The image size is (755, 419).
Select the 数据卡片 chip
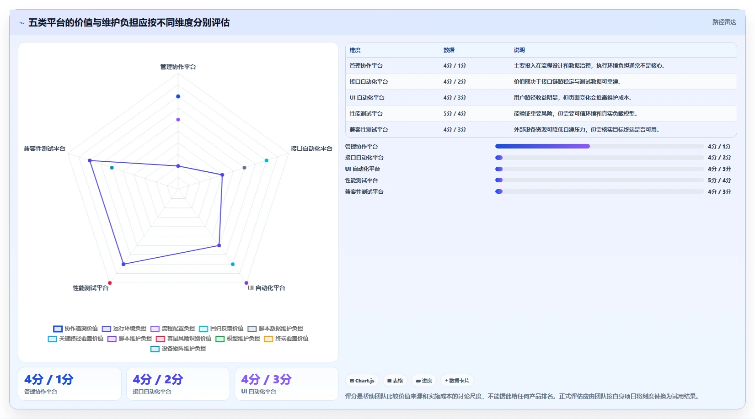457,381
